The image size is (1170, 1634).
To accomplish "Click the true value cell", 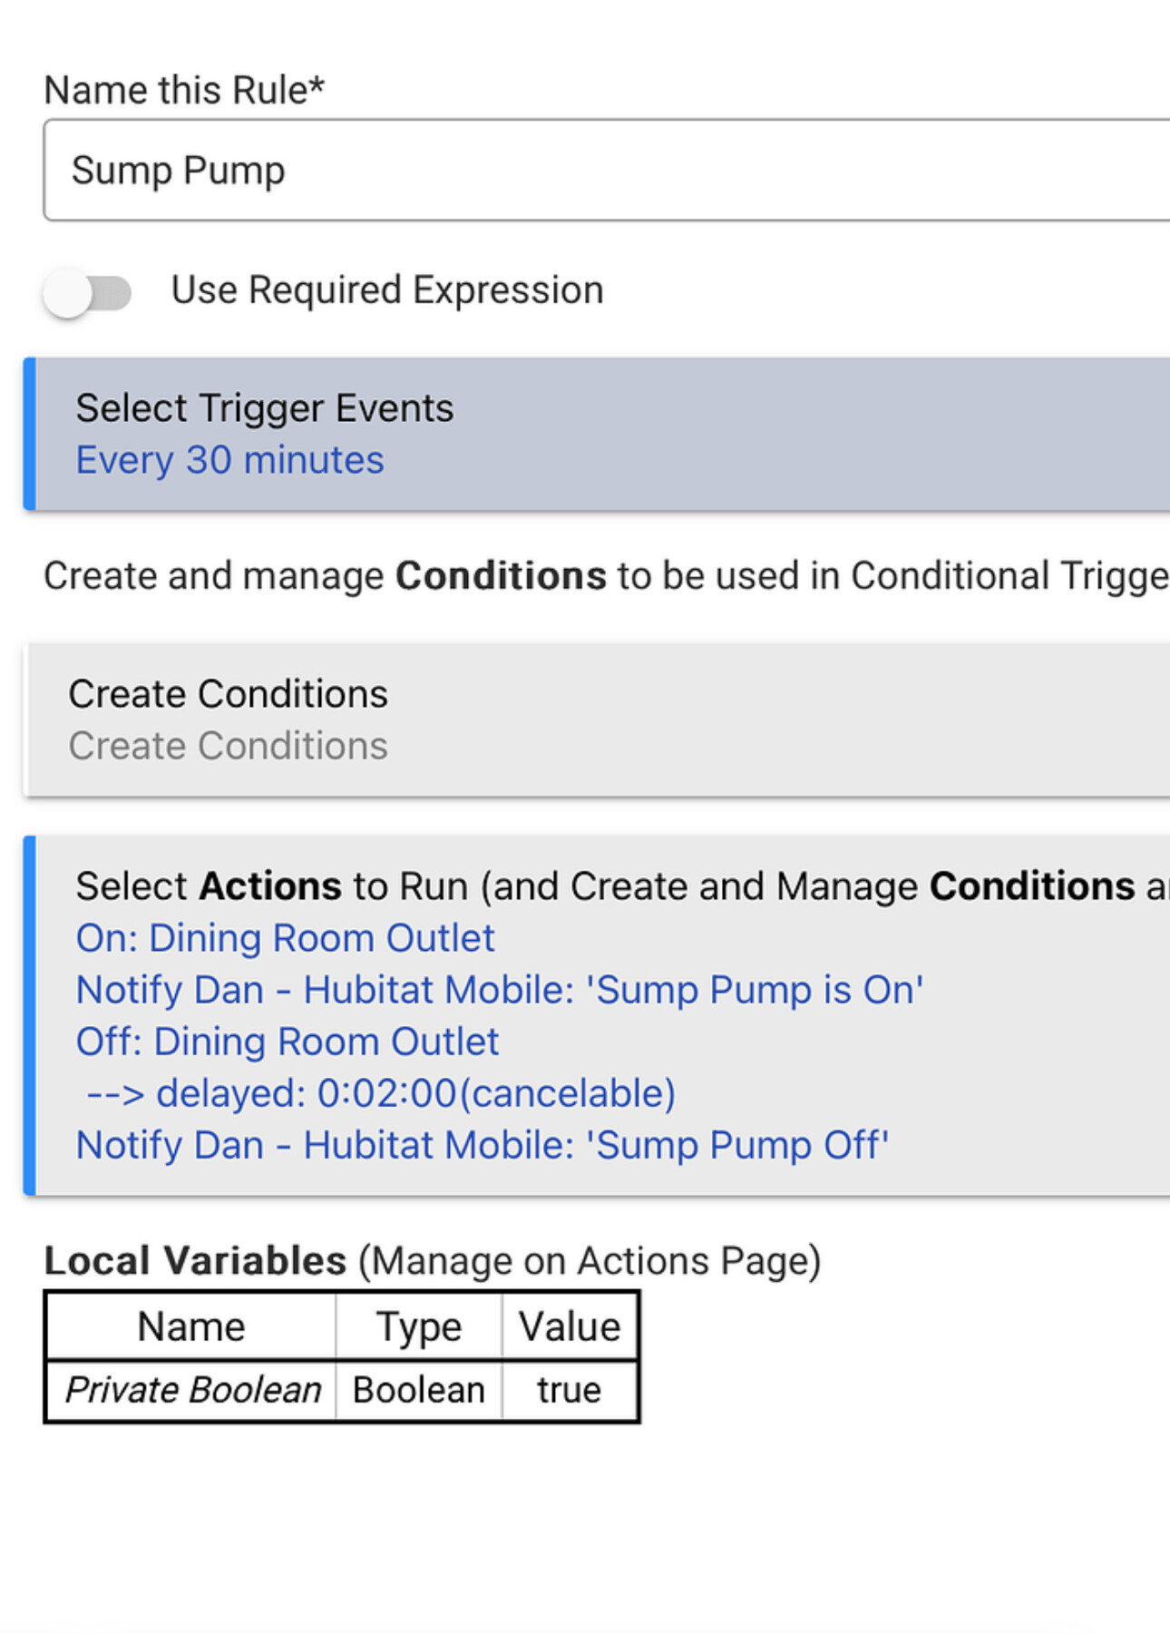I will pos(569,1390).
